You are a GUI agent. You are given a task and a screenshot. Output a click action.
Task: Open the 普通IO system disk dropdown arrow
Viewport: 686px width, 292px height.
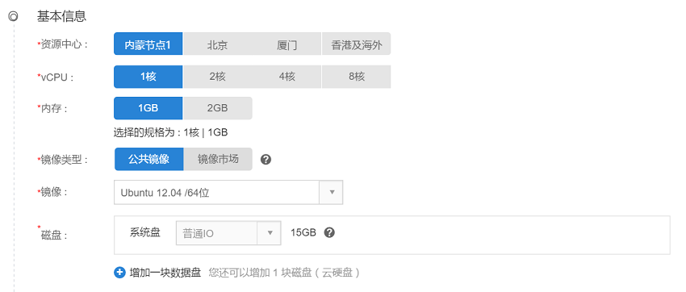click(x=269, y=233)
